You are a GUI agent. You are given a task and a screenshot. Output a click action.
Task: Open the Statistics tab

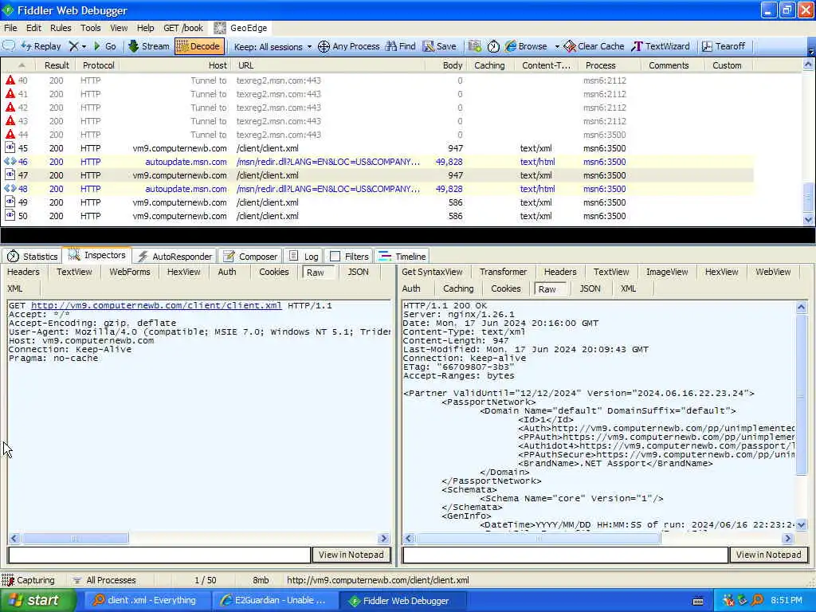[x=32, y=256]
